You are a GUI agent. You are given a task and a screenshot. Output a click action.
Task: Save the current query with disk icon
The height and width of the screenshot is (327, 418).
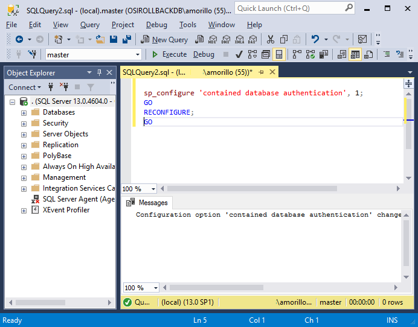click(114, 39)
